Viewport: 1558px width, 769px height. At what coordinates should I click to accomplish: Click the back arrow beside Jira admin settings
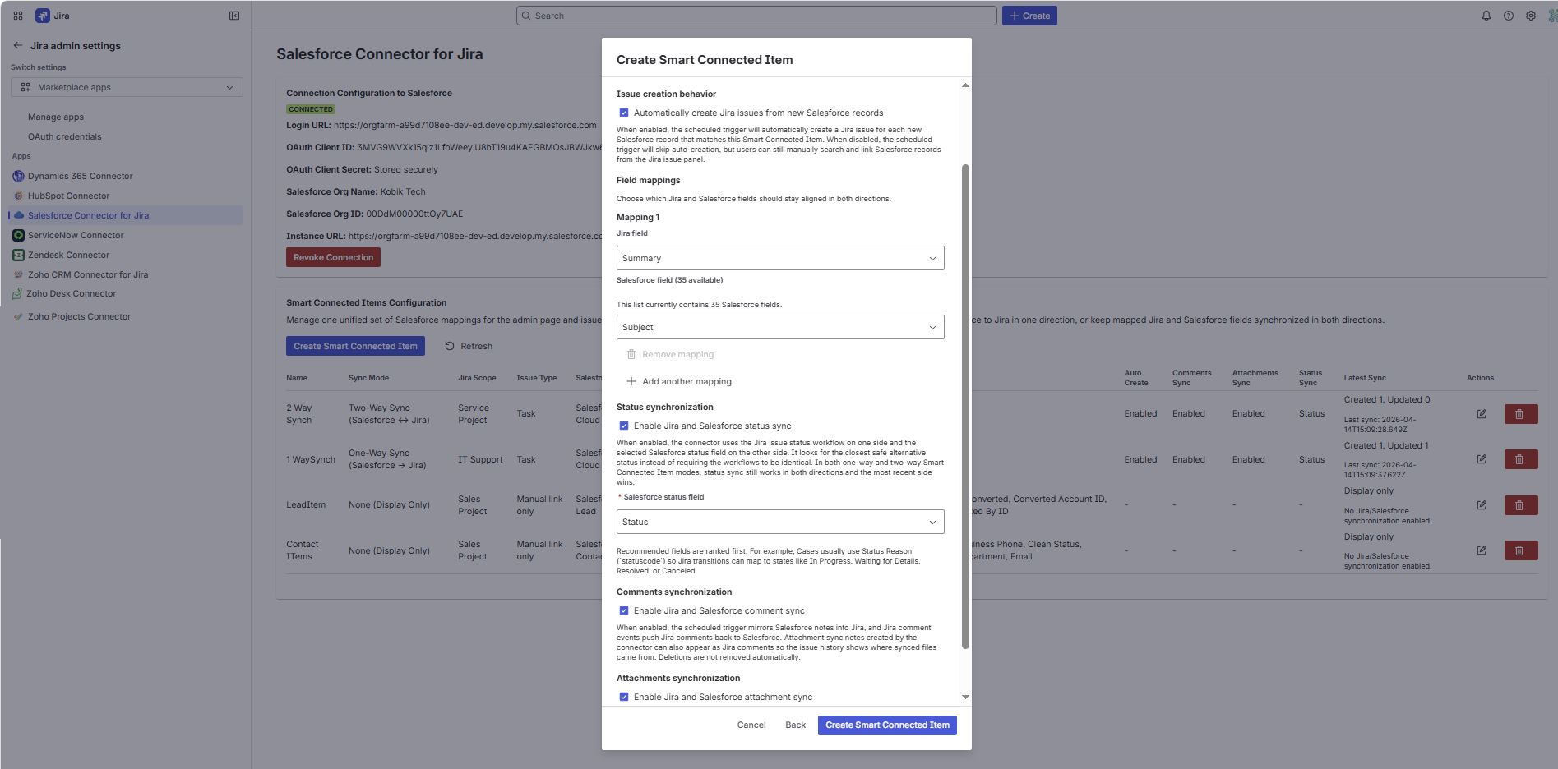click(18, 46)
